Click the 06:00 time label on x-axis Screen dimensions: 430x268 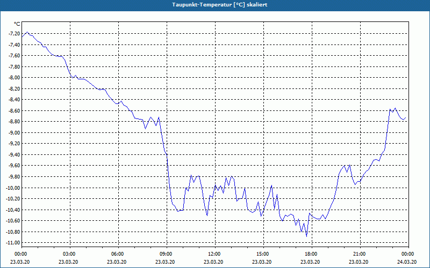[x=118, y=254]
